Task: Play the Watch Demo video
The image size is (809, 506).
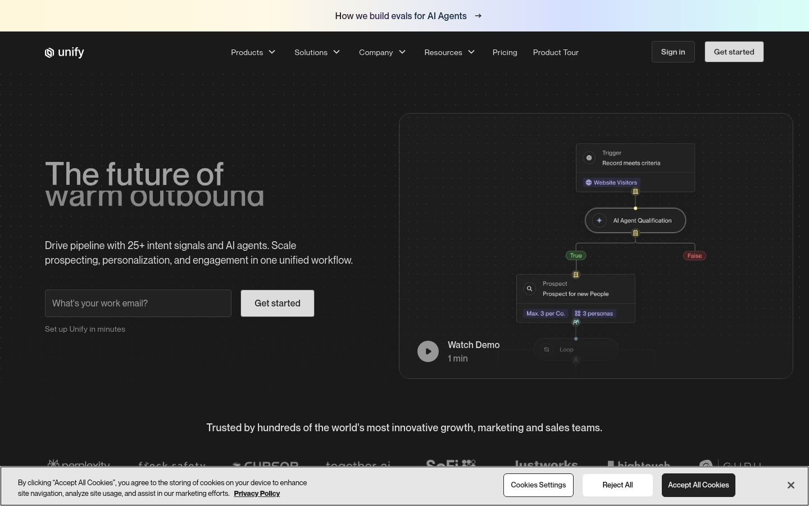Action: point(428,351)
